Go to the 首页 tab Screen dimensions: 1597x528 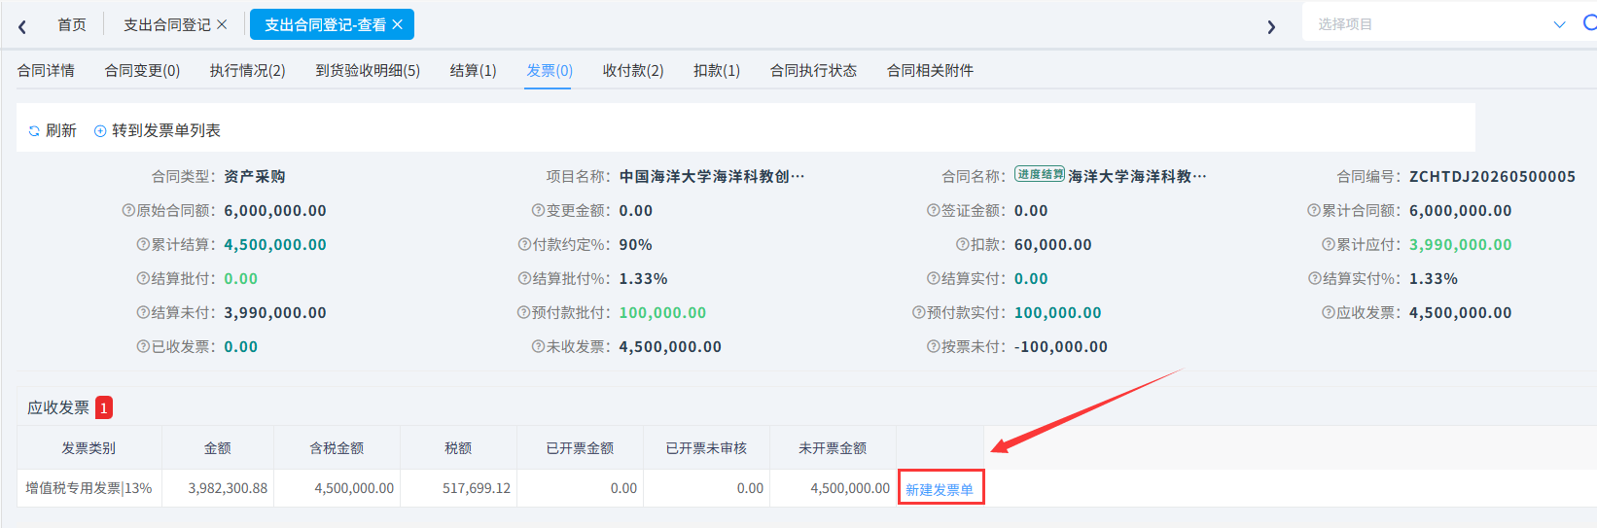point(72,24)
